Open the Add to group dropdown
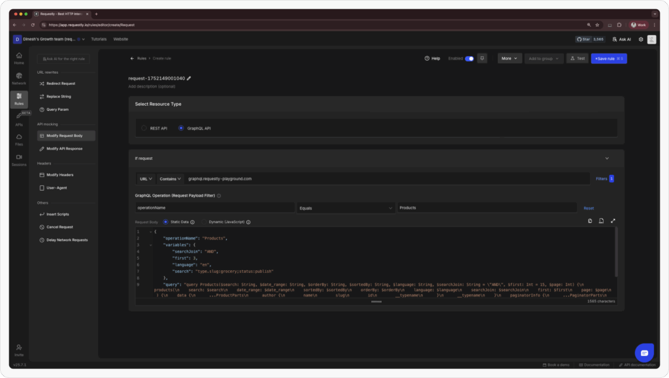This screenshot has width=669, height=378. (544, 58)
